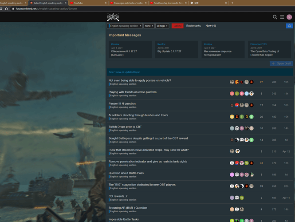Open a new browser tab
This screenshot has width=295, height=222.
tap(232, 3)
